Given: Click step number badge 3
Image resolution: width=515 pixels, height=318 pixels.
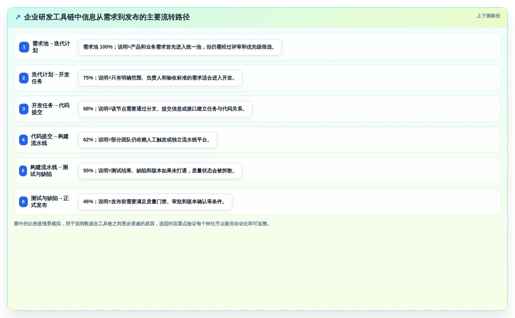Looking at the screenshot, I should (x=24, y=109).
